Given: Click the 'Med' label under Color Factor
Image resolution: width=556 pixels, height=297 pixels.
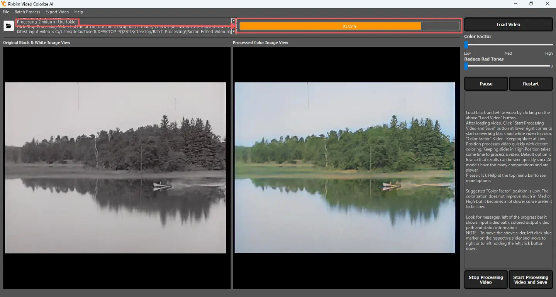Looking at the screenshot, I should (x=508, y=54).
